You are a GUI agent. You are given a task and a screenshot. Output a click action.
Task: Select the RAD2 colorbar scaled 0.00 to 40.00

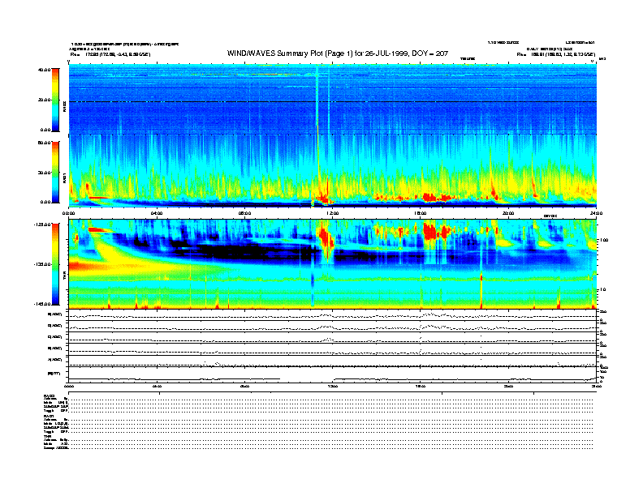[x=55, y=100]
